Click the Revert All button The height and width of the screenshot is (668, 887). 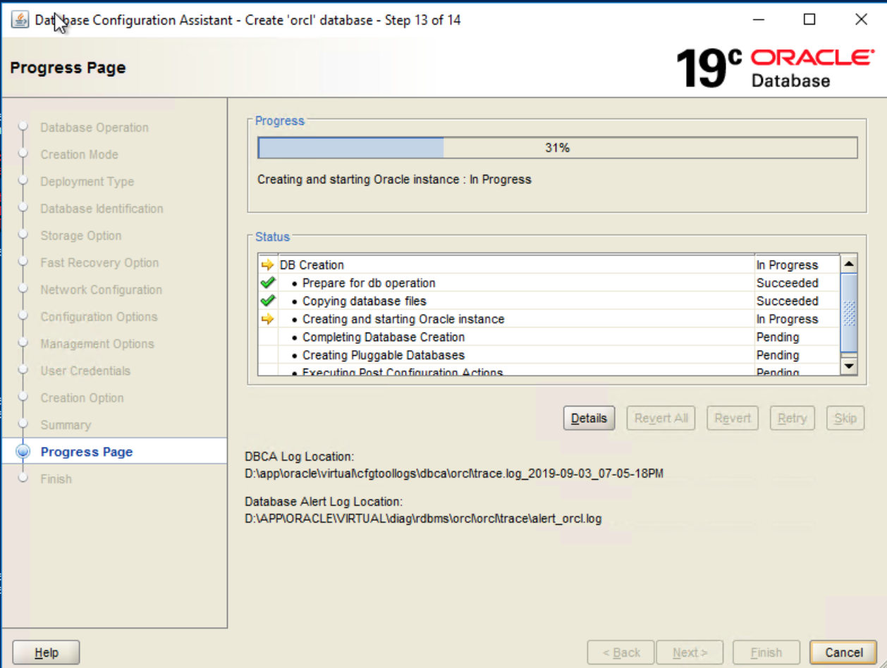click(x=661, y=418)
